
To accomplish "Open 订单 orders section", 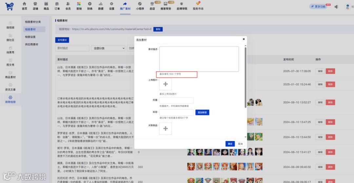I will (57, 6).
